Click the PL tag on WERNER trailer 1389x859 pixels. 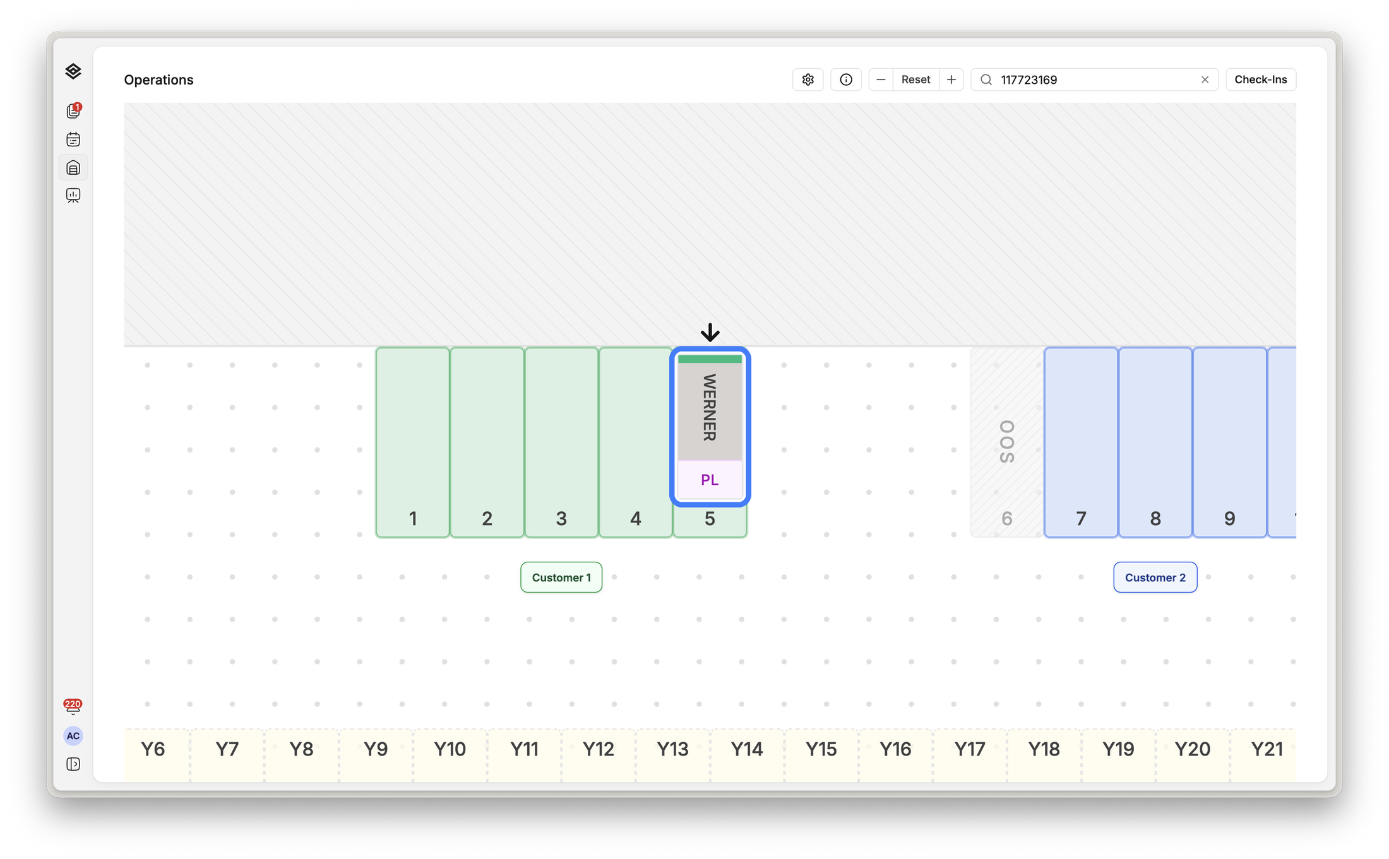[x=710, y=480]
